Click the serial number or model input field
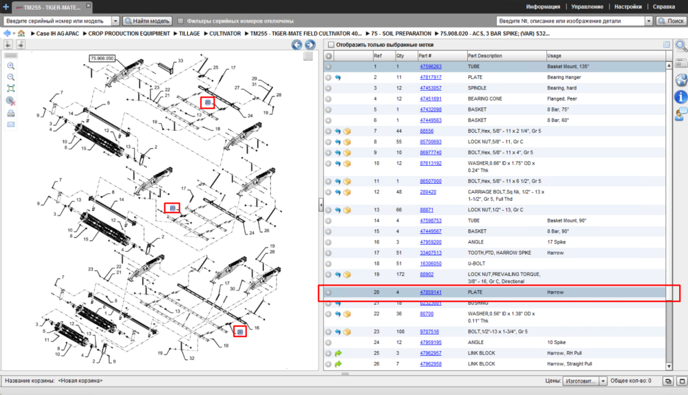The height and width of the screenshot is (395, 688). [58, 21]
